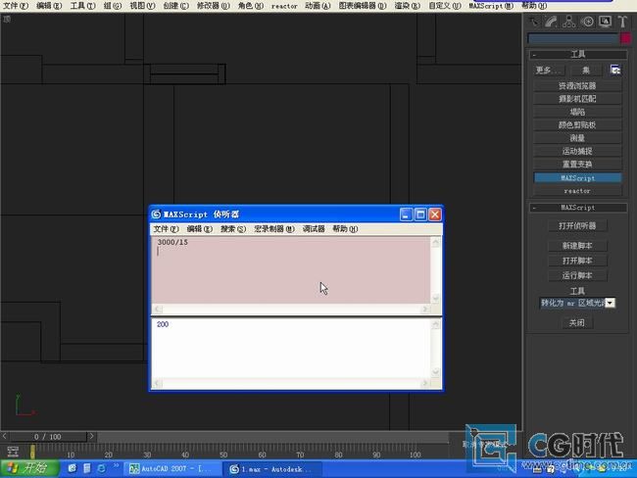Open 宏录制器 menu in Listener window
This screenshot has height=478, width=637.
[273, 229]
